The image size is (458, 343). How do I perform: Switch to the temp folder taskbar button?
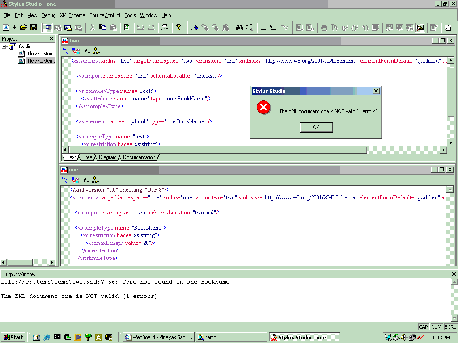(232, 337)
